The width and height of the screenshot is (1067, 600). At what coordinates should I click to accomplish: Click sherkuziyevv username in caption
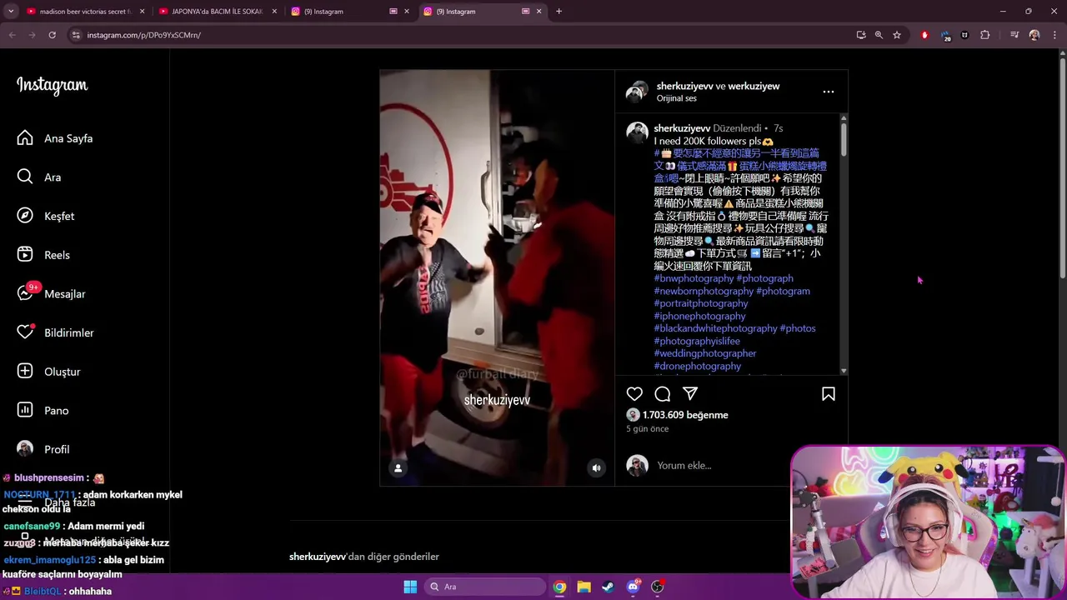682,128
